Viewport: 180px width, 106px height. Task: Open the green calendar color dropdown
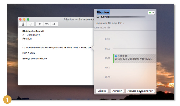pyautogui.click(x=151, y=12)
